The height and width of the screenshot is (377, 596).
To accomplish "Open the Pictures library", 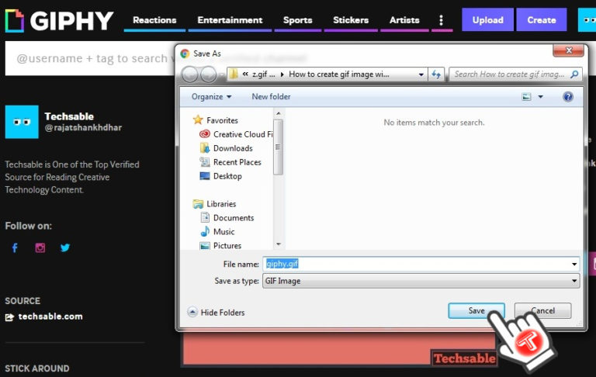I will pyautogui.click(x=221, y=245).
